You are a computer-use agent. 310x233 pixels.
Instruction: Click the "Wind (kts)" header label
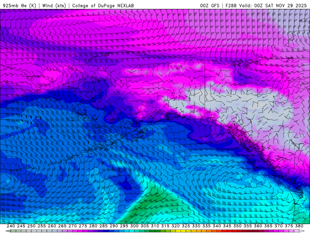[x=54, y=5]
